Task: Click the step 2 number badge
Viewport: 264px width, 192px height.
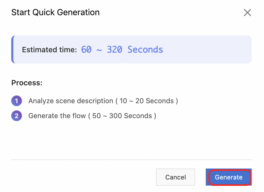Action: [x=16, y=116]
